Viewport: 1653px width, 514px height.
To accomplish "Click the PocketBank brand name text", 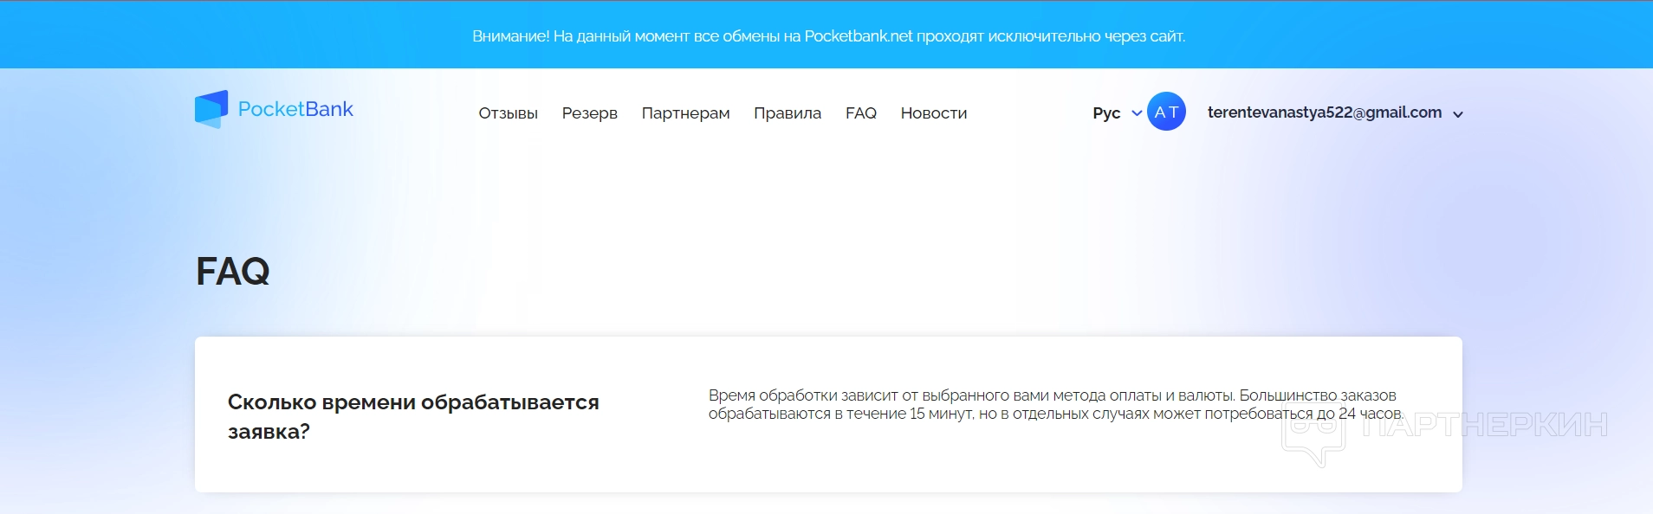I will [295, 109].
